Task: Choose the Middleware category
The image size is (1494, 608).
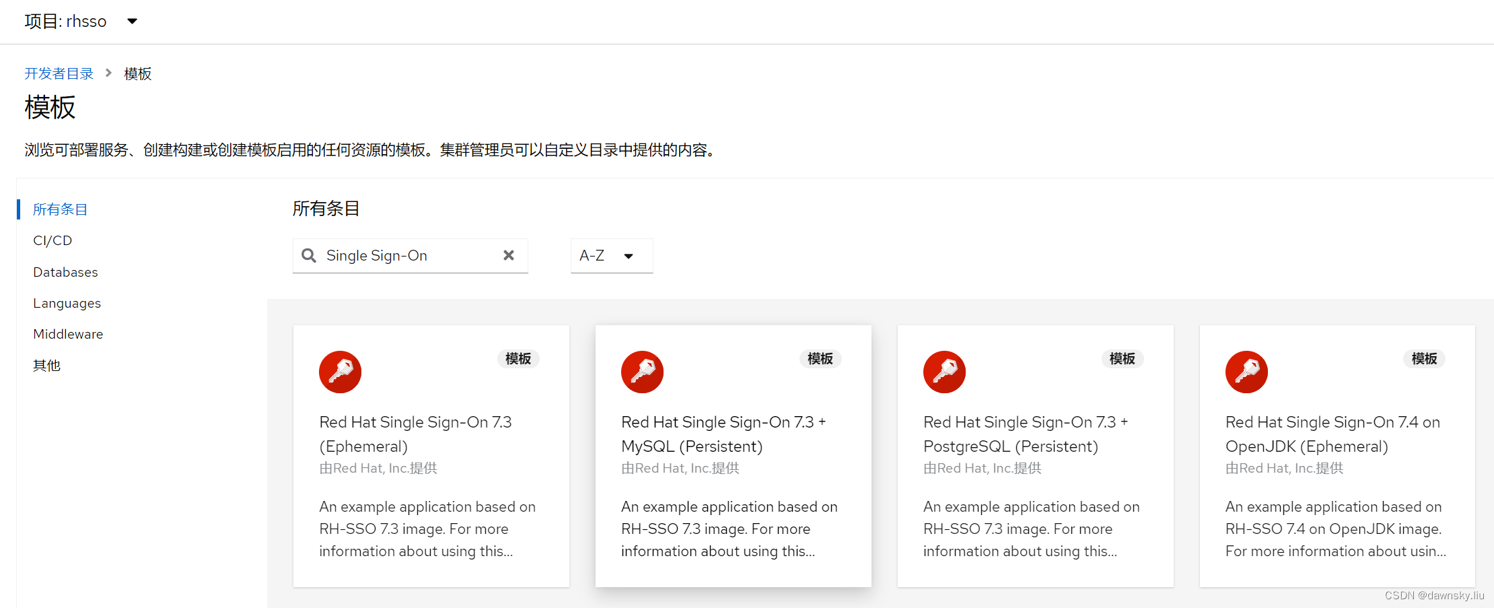Action: tap(68, 334)
